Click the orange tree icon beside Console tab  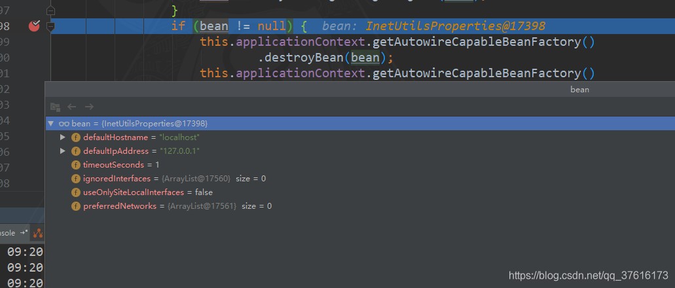coord(38,233)
